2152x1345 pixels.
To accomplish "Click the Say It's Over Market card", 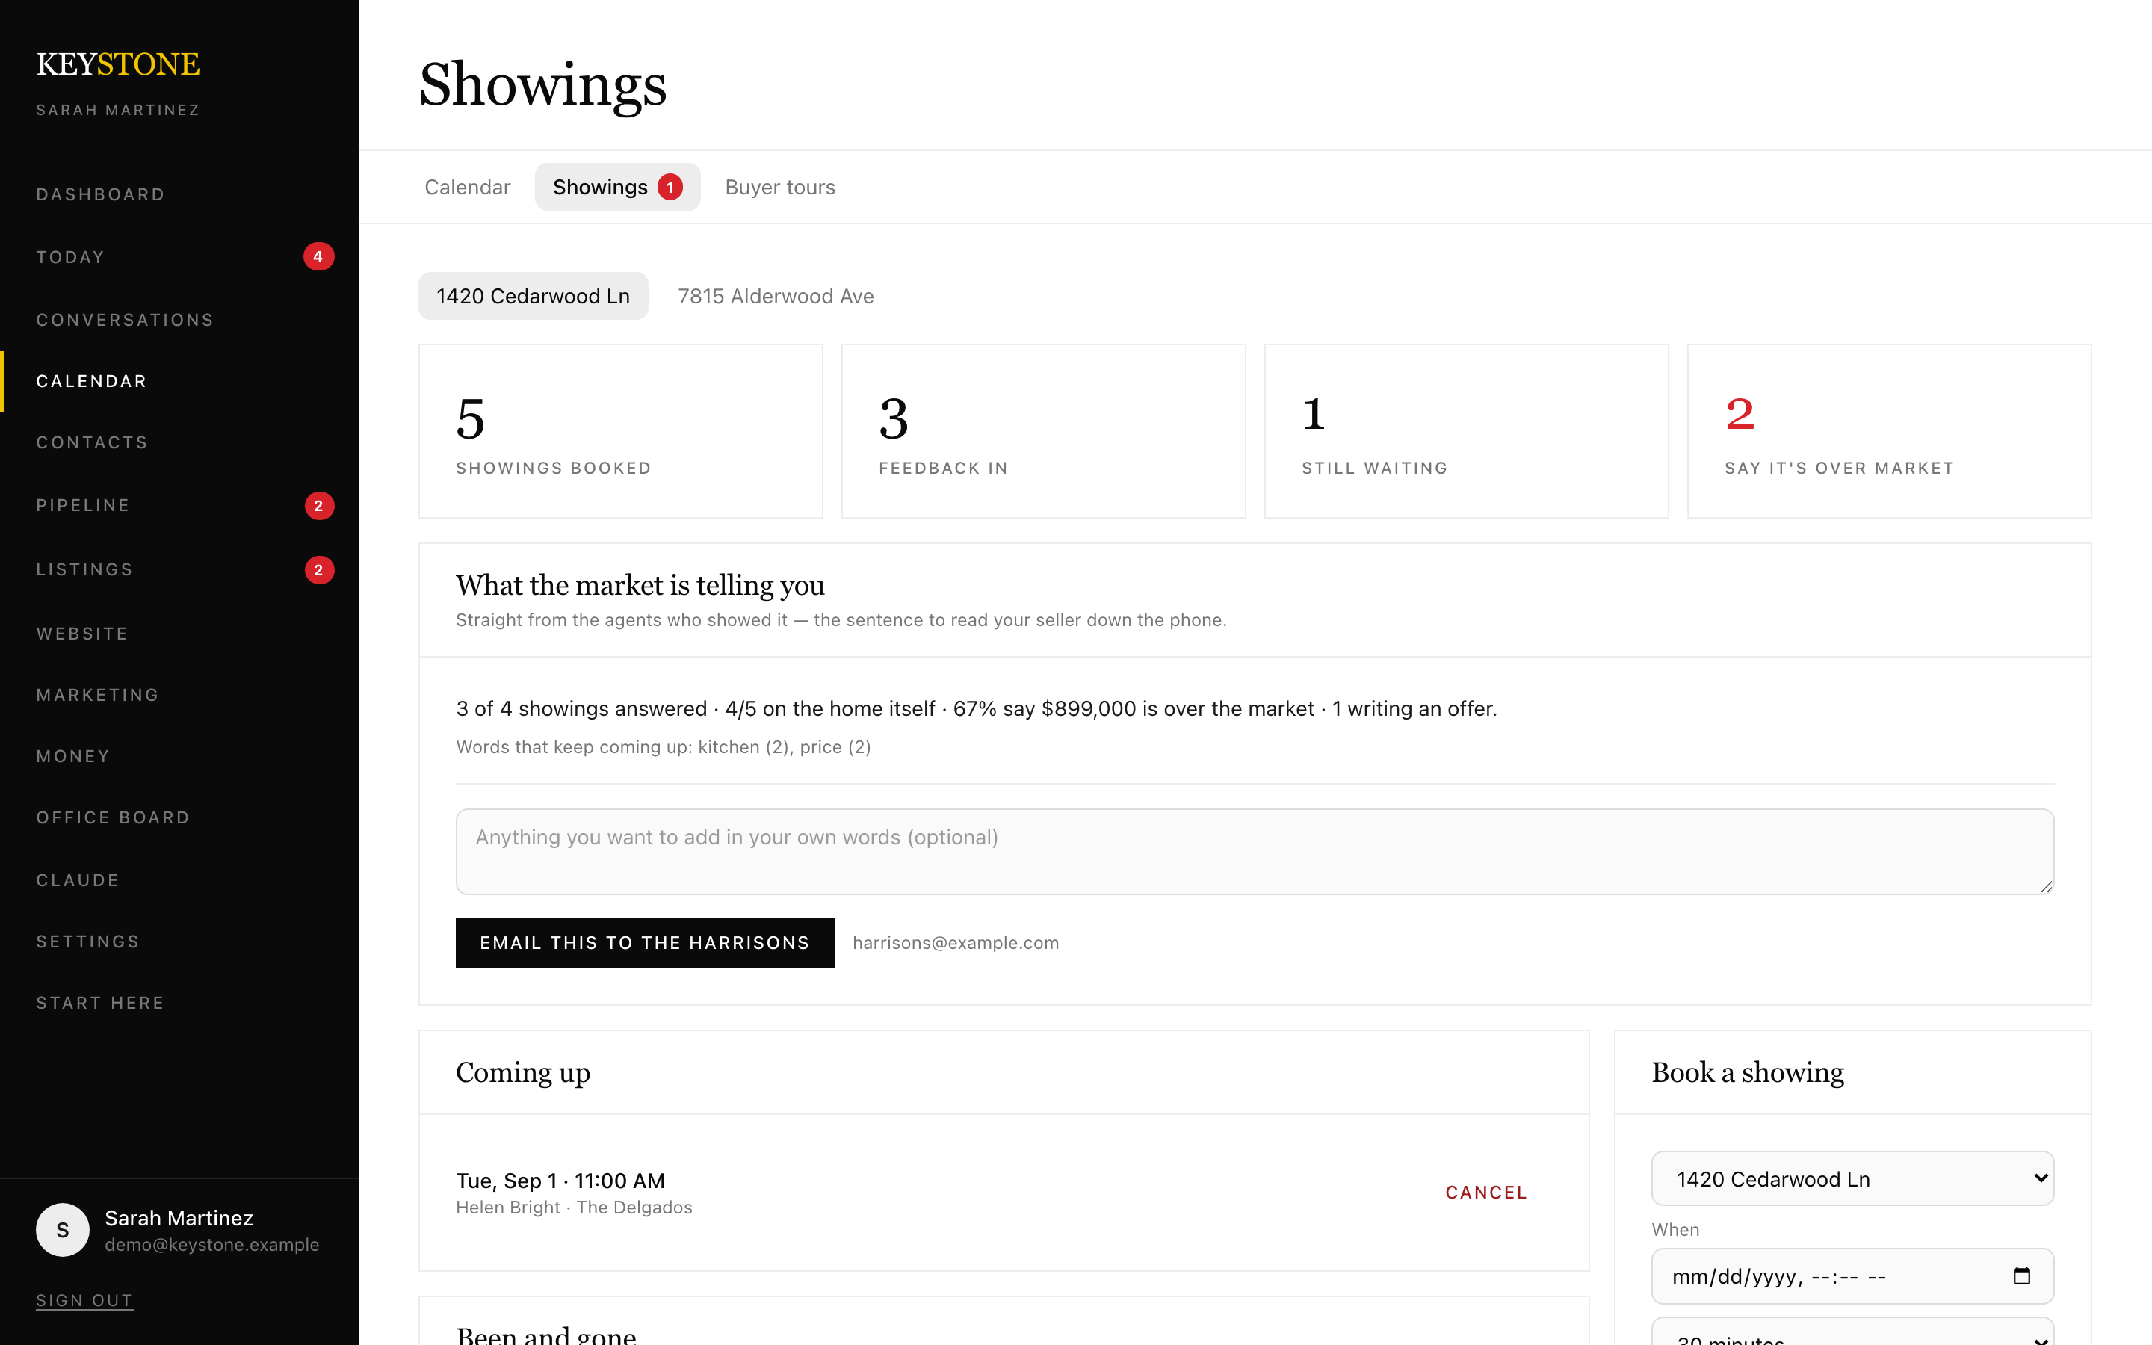I will click(1889, 431).
